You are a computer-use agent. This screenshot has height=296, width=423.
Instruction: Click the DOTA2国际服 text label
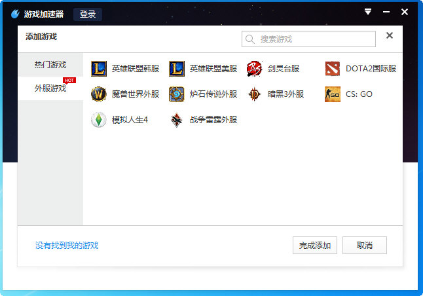tap(371, 69)
